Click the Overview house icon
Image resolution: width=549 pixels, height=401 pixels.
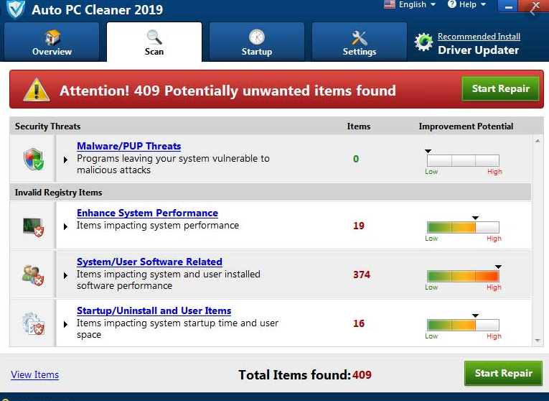pos(52,37)
